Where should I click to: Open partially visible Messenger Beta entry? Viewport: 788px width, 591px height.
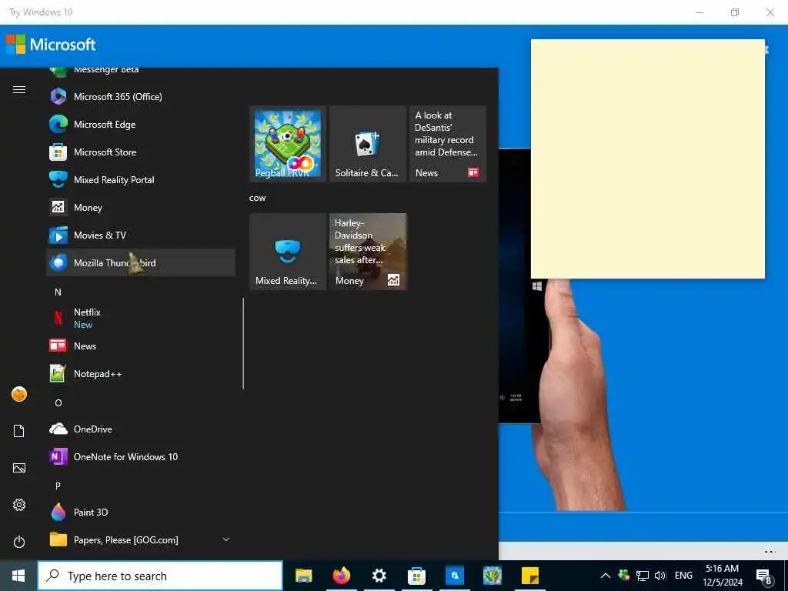141,73
